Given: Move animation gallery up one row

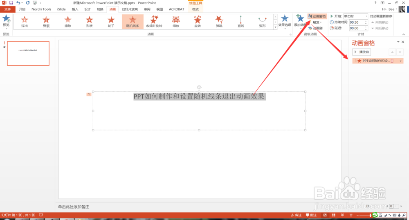Looking at the screenshot, I should 275,17.
